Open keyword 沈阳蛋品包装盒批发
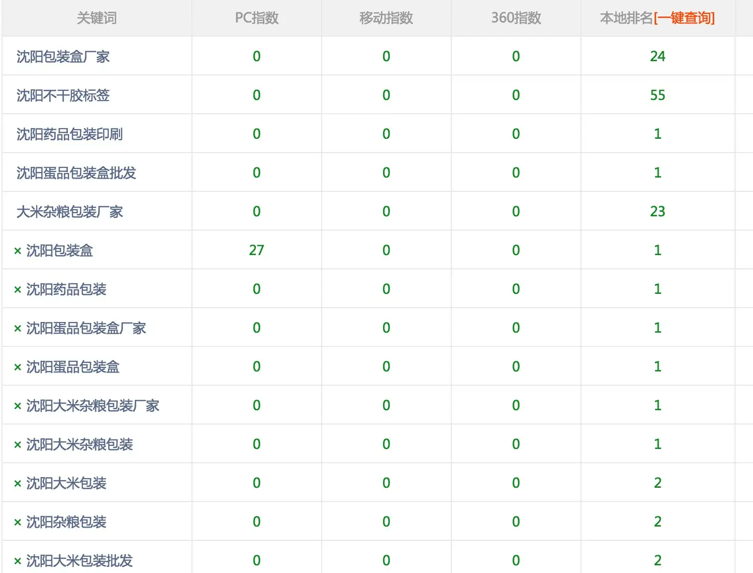 point(76,172)
